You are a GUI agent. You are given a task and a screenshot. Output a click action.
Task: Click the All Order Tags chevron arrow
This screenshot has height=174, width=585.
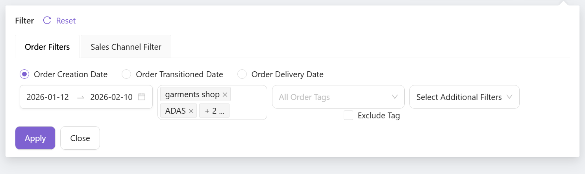395,97
